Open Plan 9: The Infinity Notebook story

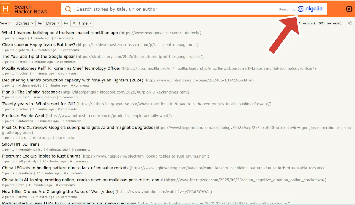click(31, 92)
